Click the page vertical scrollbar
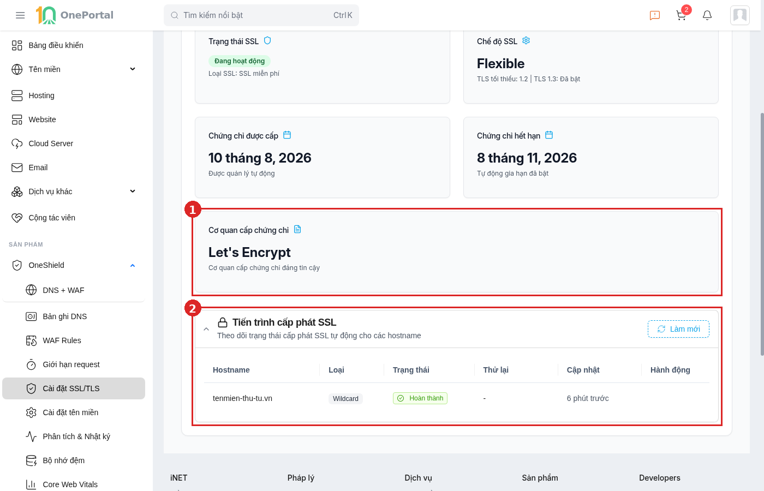This screenshot has height=491, width=764. pos(762,235)
